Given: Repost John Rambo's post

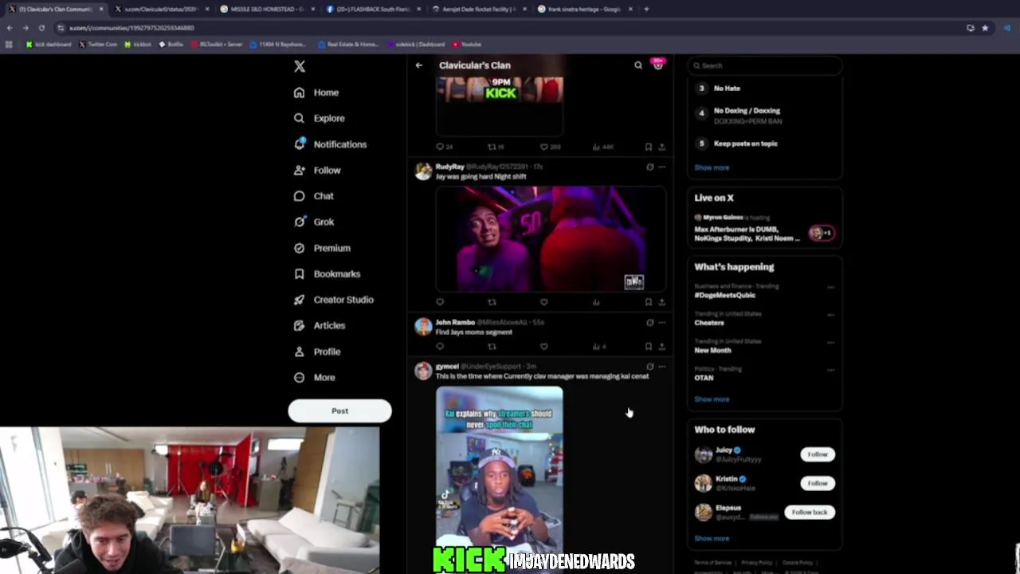Looking at the screenshot, I should [492, 347].
